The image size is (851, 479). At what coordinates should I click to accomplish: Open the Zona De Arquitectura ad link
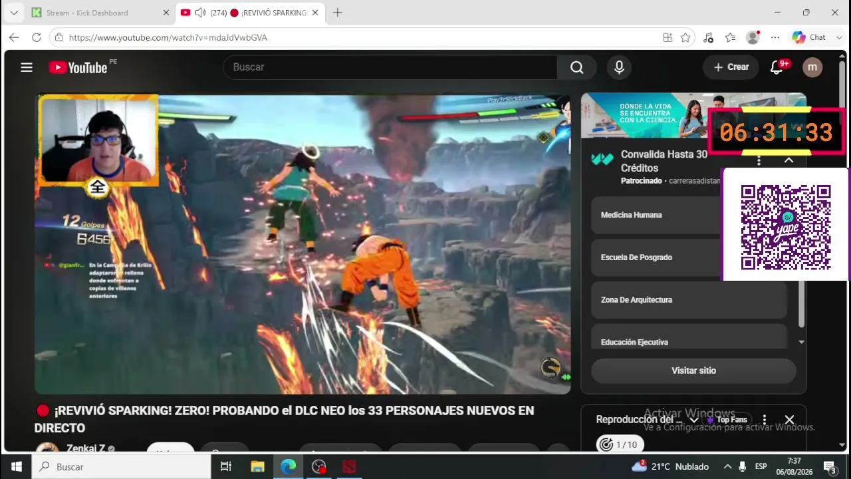click(689, 300)
